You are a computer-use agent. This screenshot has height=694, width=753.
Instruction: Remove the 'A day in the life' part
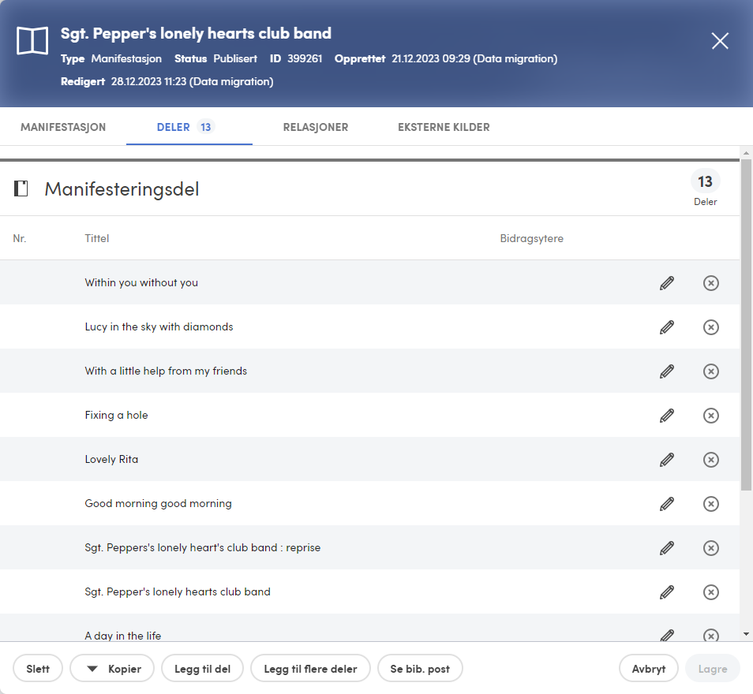point(710,636)
